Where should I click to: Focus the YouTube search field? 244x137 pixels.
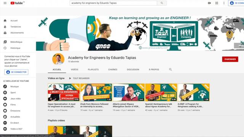[x=114, y=3]
